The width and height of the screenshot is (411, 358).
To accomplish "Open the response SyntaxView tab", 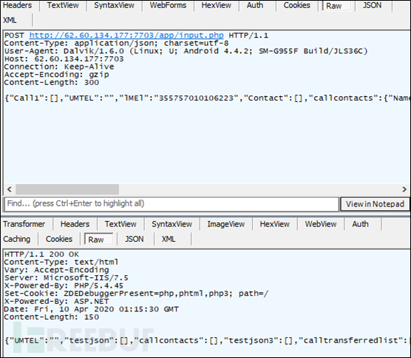I will pos(171,224).
